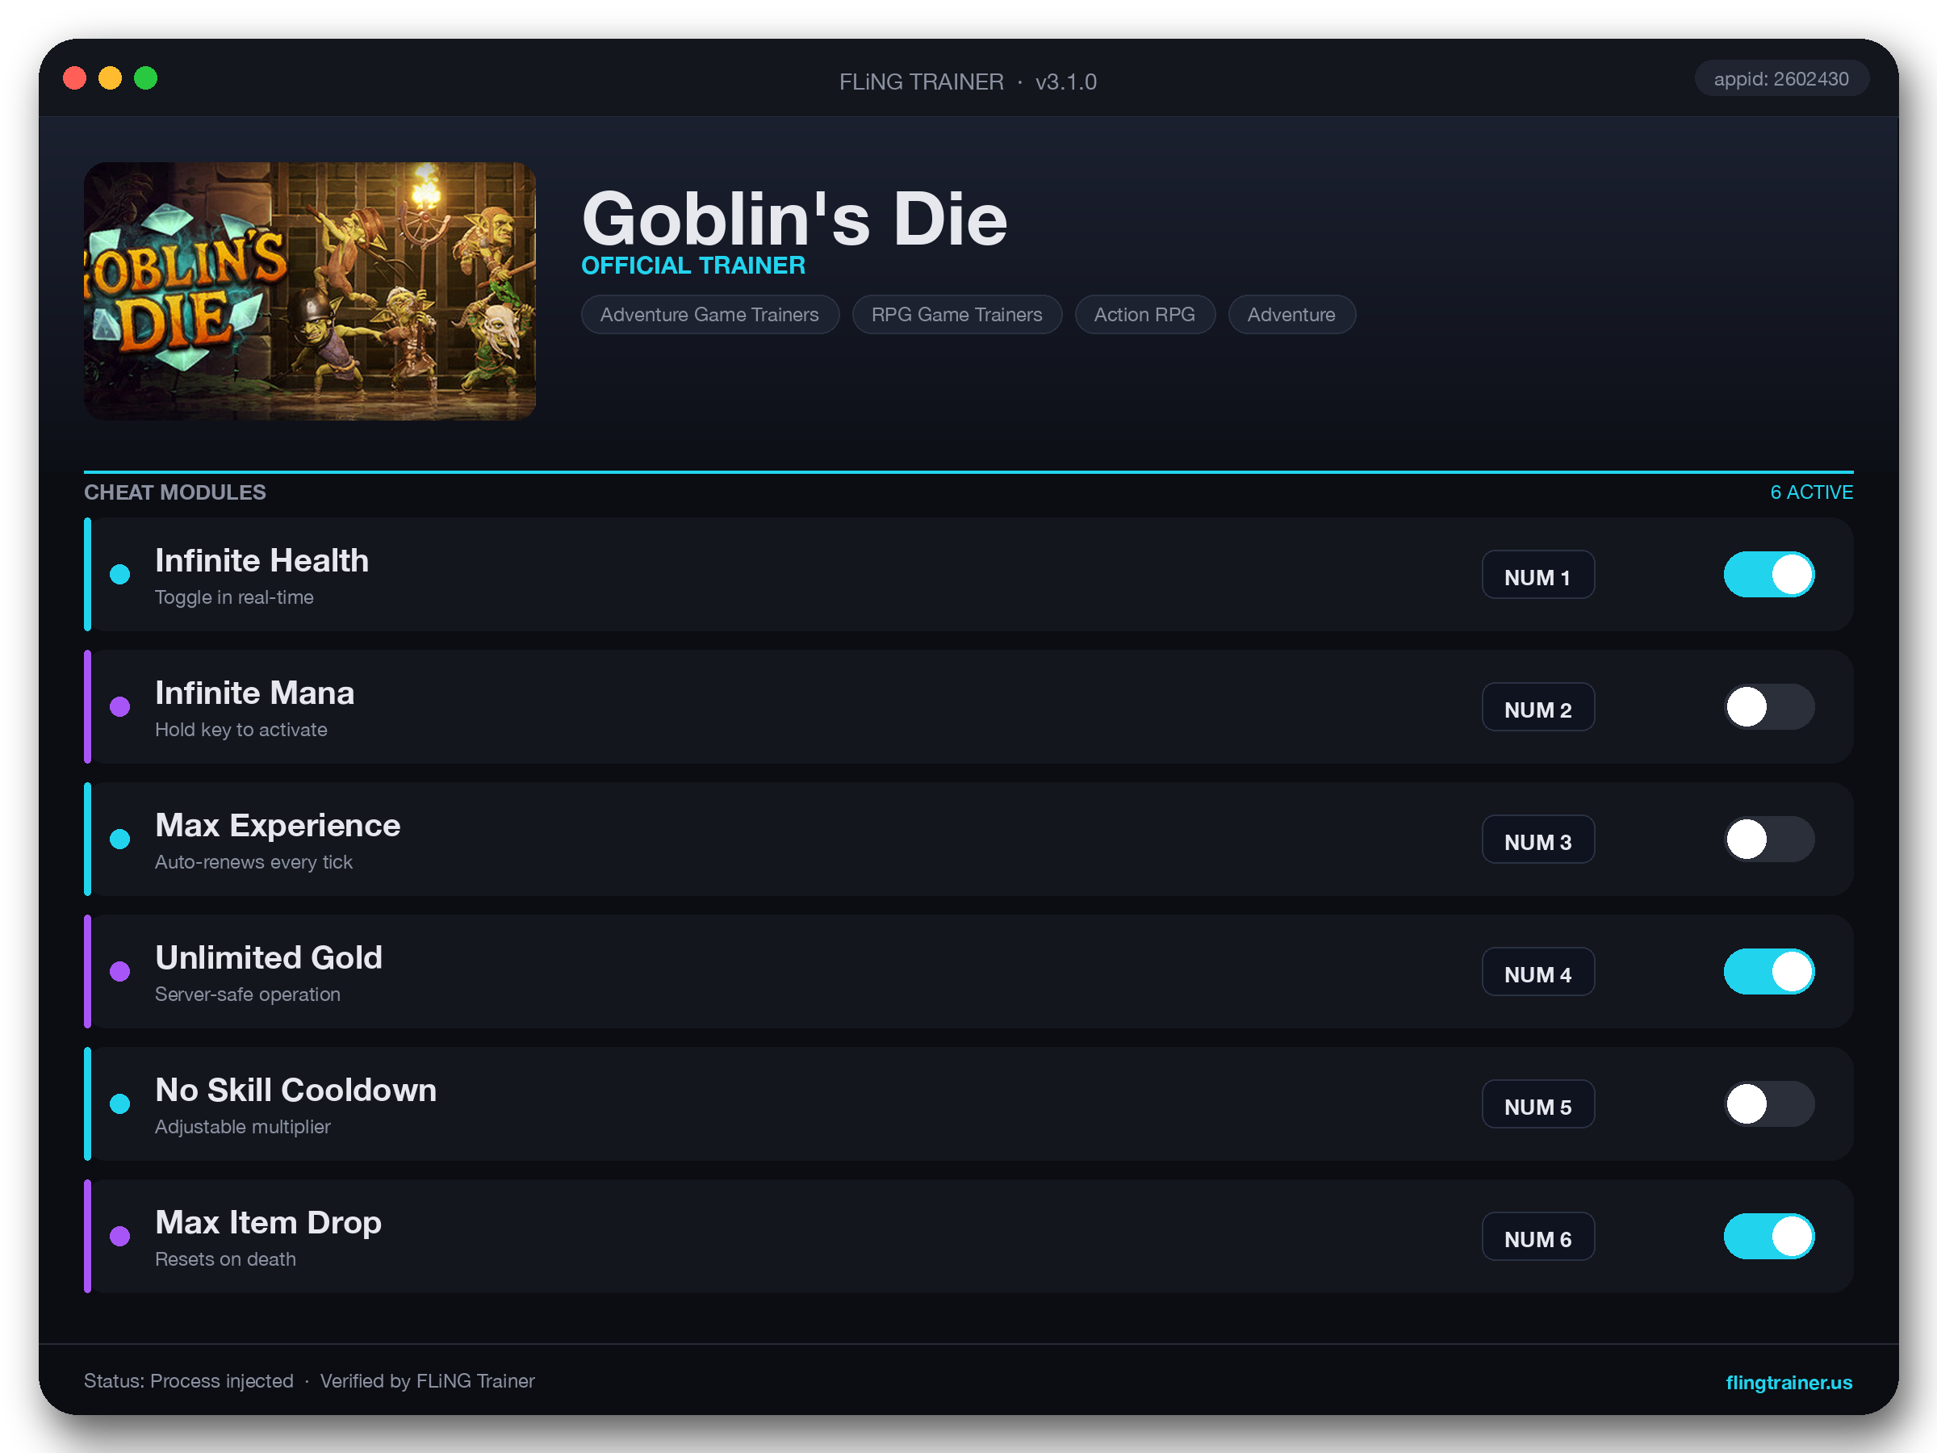This screenshot has height=1453, width=1937.
Task: Click the Unlimited Gold title
Action: click(269, 957)
